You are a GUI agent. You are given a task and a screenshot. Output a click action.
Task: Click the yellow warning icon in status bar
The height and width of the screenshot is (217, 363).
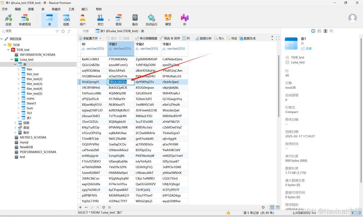pos(228,213)
